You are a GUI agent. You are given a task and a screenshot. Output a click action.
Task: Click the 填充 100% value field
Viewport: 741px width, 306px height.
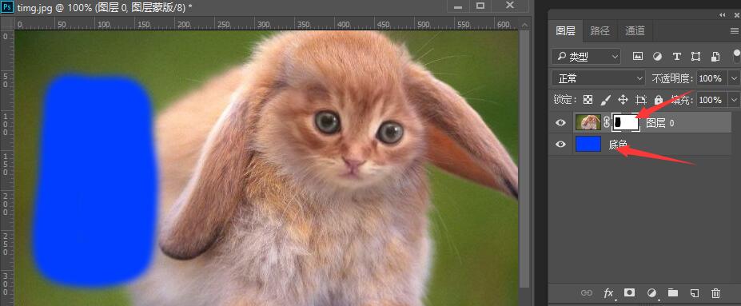click(711, 100)
